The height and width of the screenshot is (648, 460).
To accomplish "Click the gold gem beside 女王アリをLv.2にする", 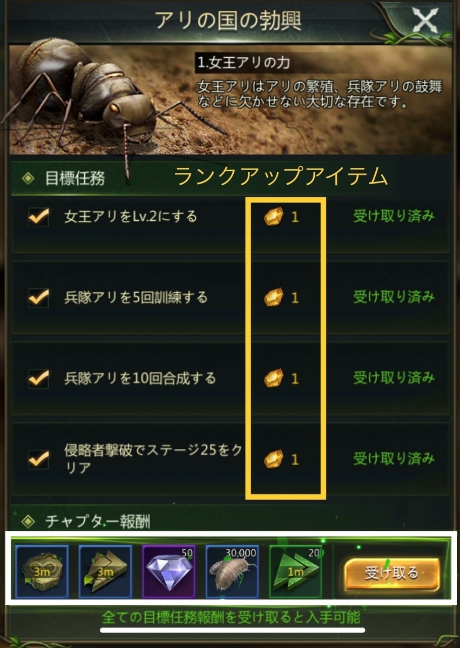I will (x=274, y=217).
